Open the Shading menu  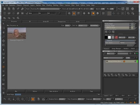tap(49, 5)
